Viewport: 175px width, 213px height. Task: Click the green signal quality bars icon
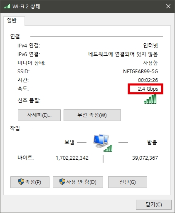(x=150, y=99)
